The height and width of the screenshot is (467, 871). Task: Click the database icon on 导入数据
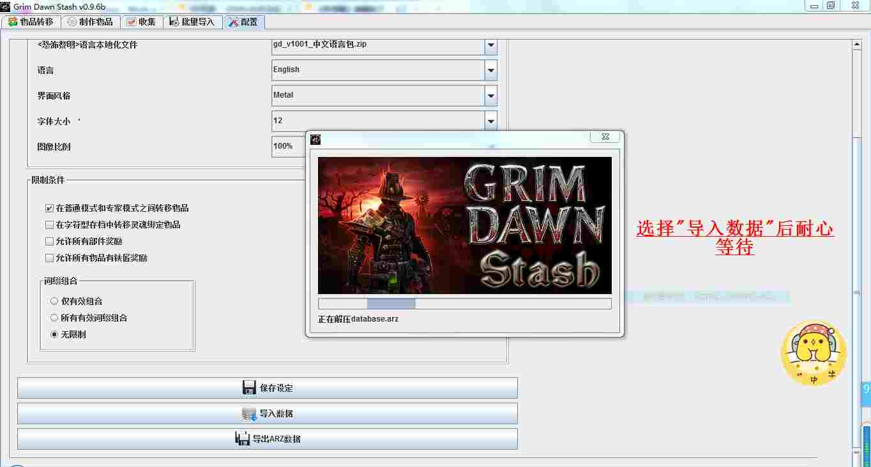[249, 413]
